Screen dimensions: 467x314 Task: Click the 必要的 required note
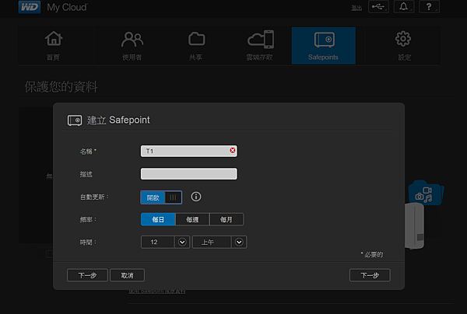click(x=372, y=254)
